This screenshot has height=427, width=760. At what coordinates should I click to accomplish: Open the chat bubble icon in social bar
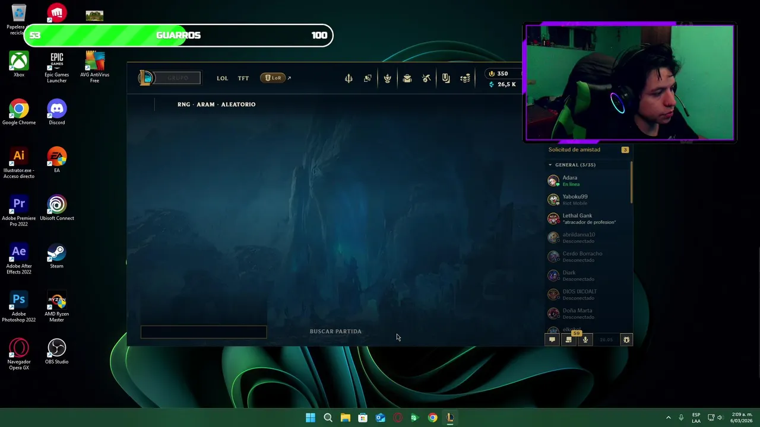coord(552,340)
